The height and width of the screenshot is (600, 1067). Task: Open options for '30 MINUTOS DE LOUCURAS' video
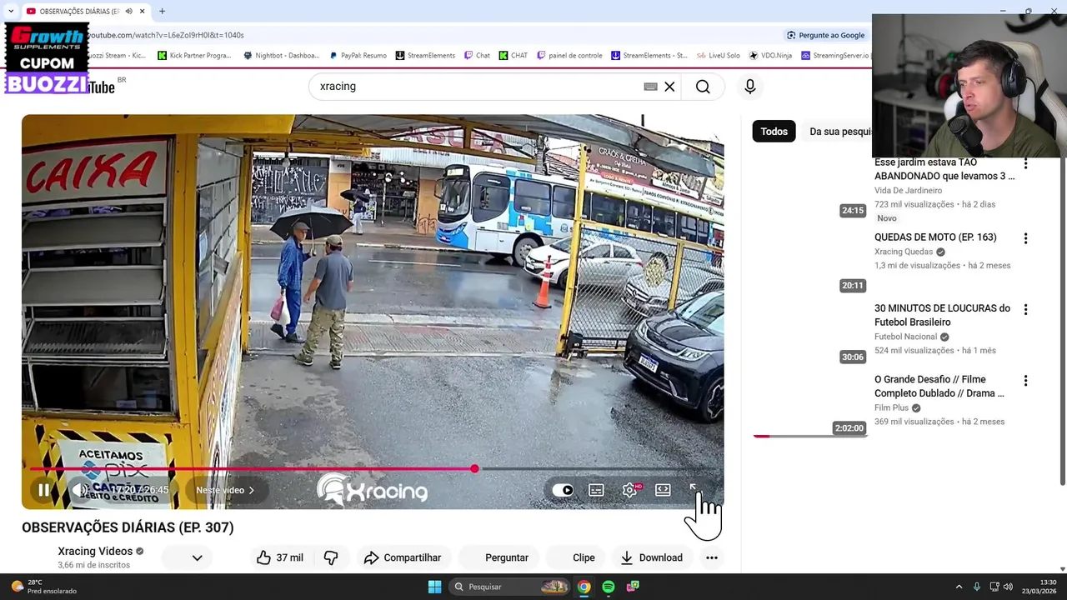(x=1025, y=309)
